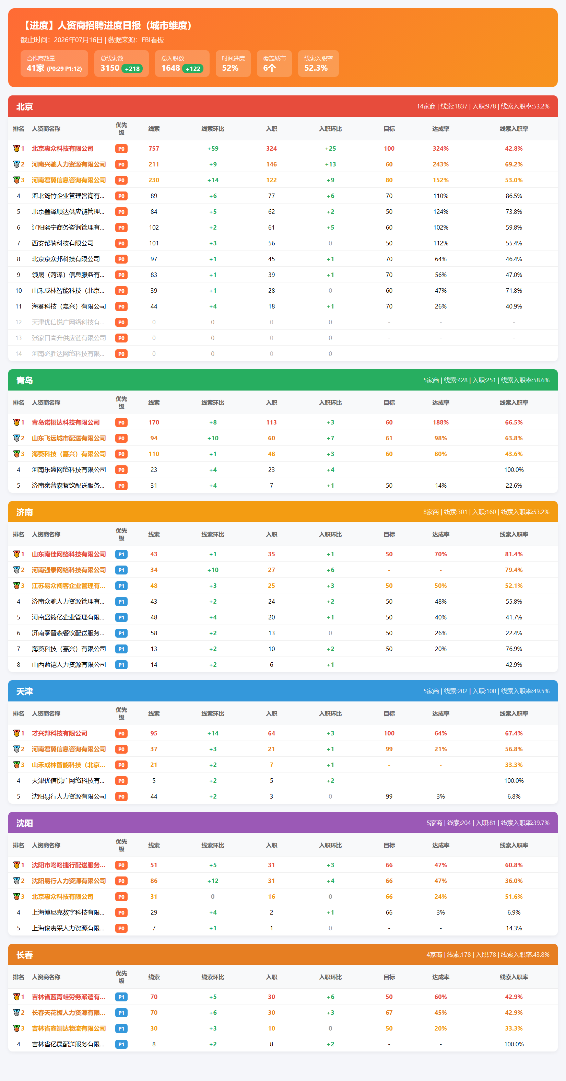Image resolution: width=566 pixels, height=1081 pixels.
Task: Select the 北京 city section header
Action: click(x=283, y=106)
